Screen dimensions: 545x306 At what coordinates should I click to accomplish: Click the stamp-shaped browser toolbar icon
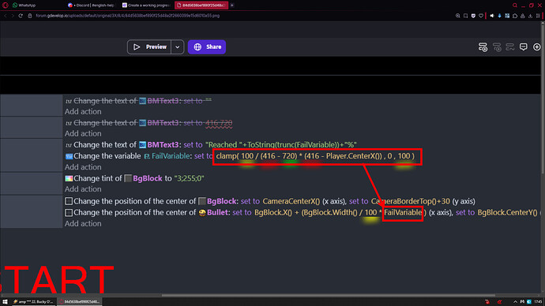click(x=522, y=16)
